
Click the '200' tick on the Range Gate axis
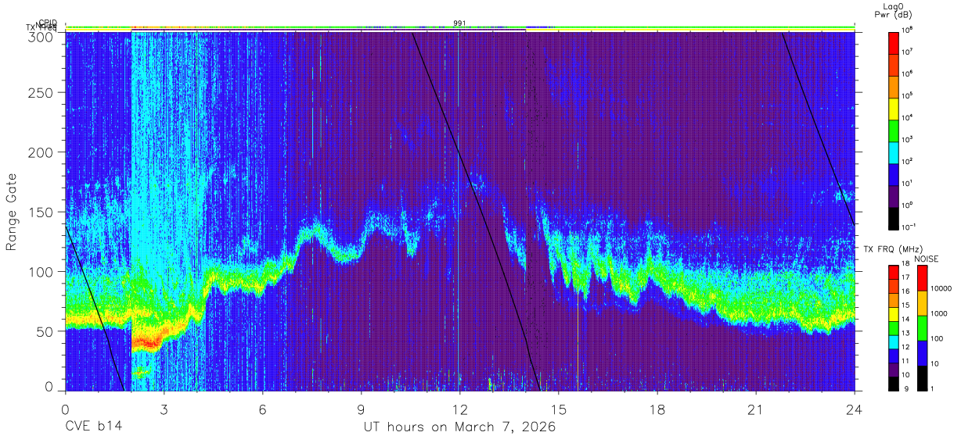pos(41,152)
